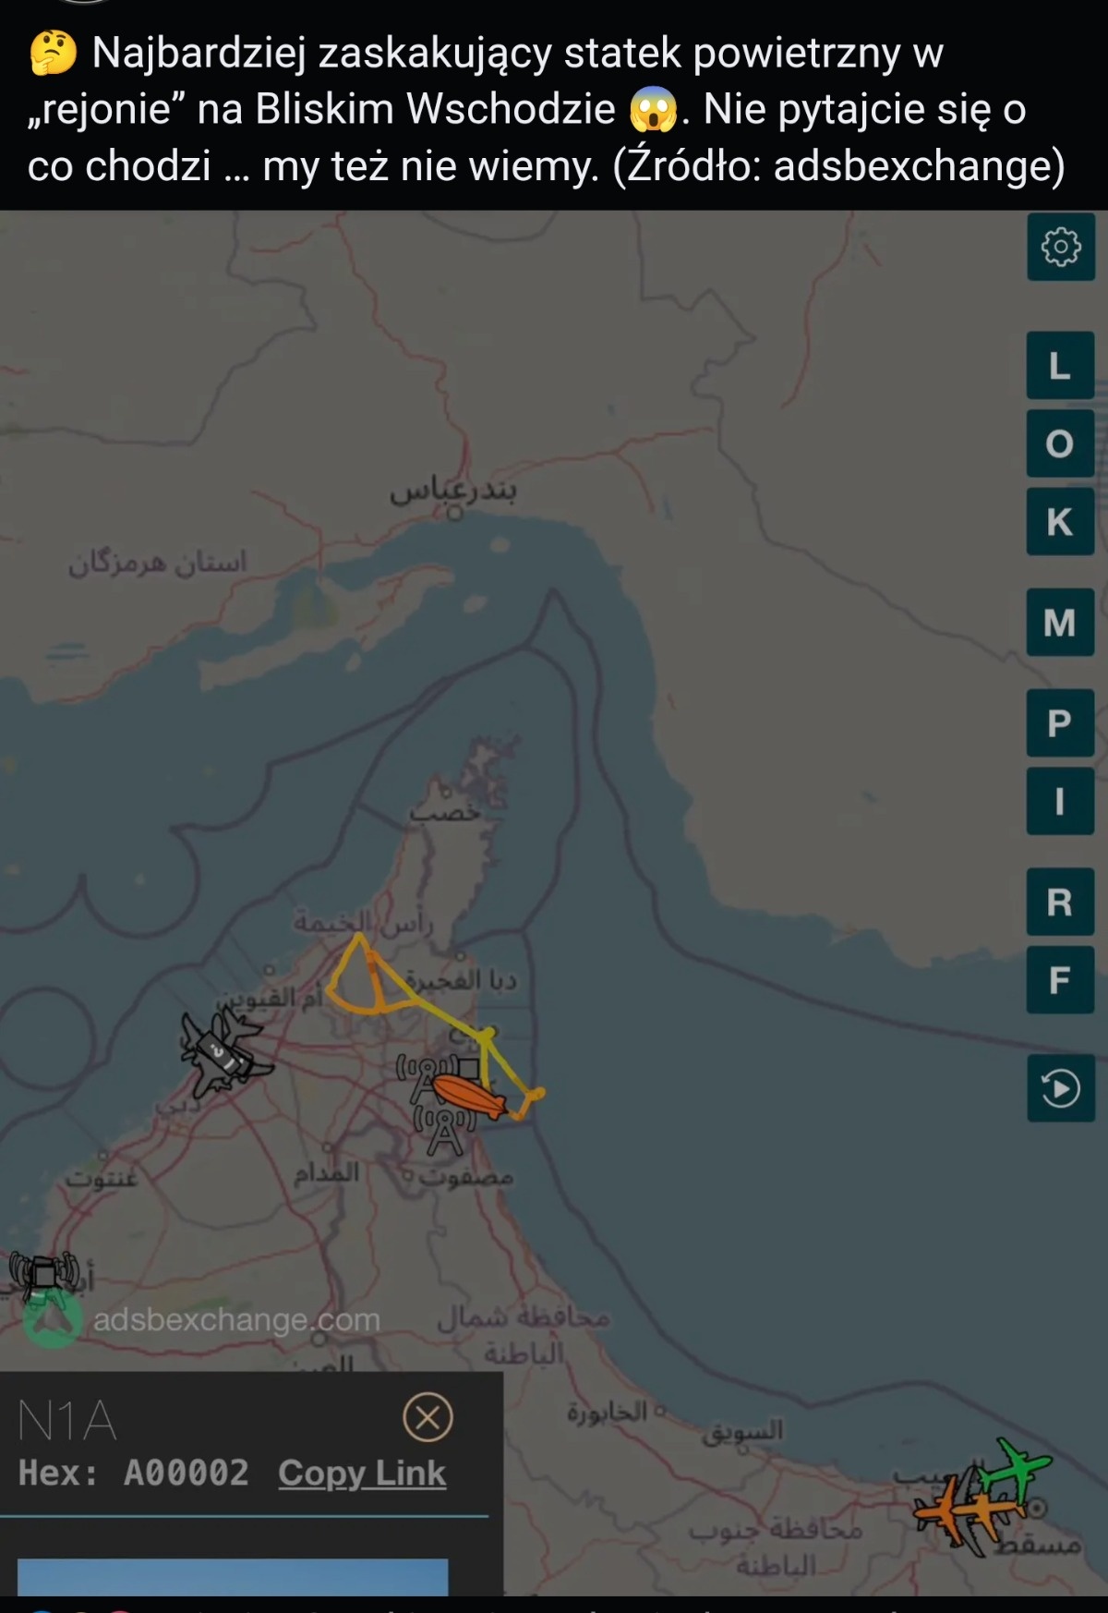The width and height of the screenshot is (1108, 1613).
Task: Enable the F sidebar button
Action: point(1060,979)
